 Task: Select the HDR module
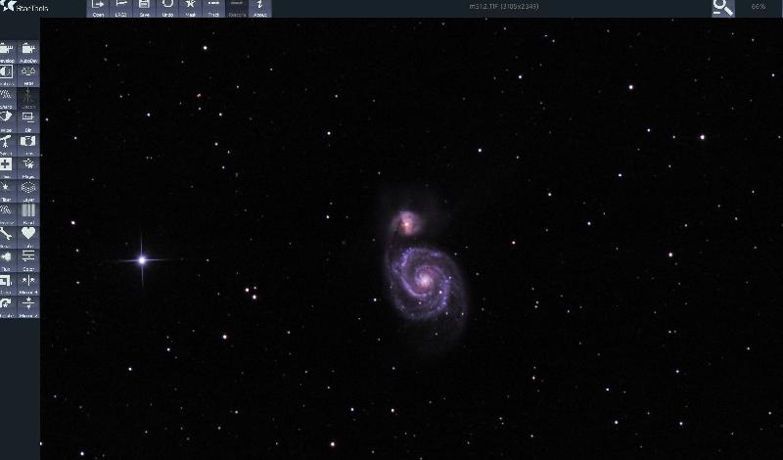(28, 75)
